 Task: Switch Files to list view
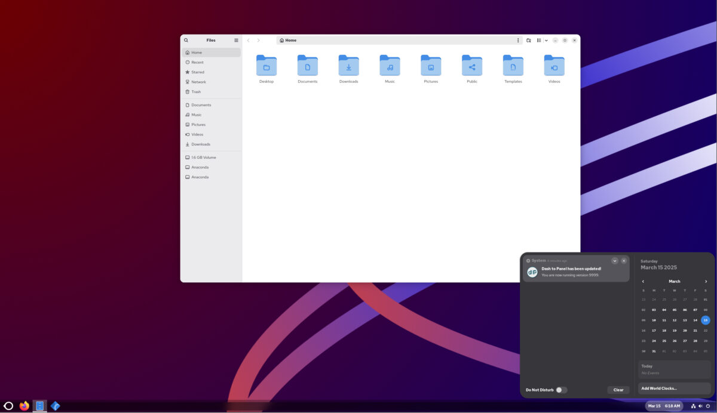[538, 40]
